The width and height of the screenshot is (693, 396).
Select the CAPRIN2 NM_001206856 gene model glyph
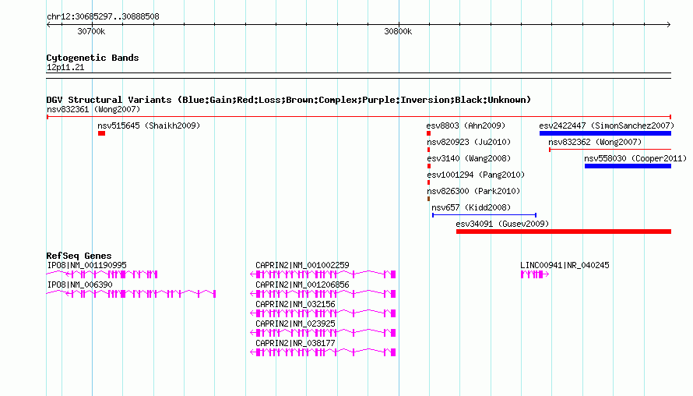click(x=323, y=294)
